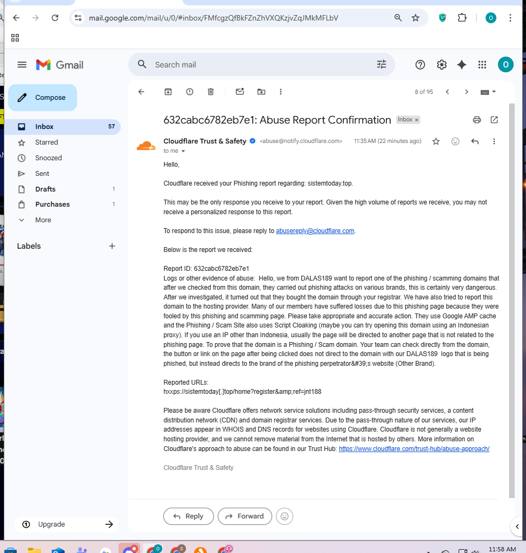Click the reply arrow beside the message time
The width and height of the screenshot is (526, 553).
coord(475,141)
